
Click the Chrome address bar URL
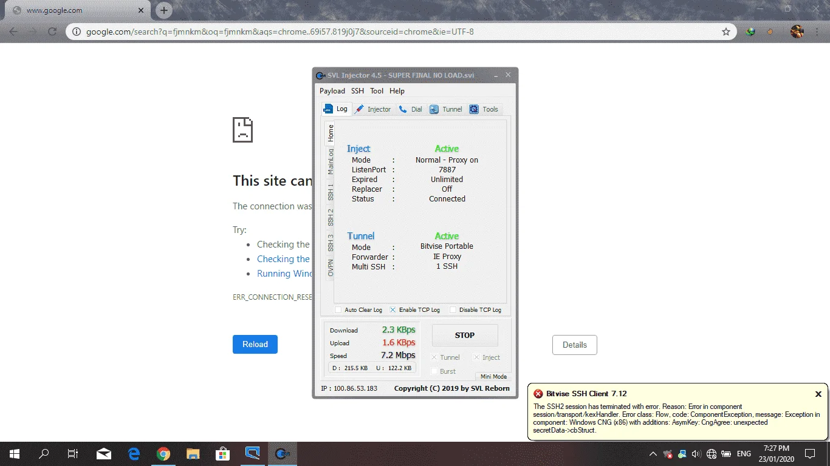tap(280, 32)
